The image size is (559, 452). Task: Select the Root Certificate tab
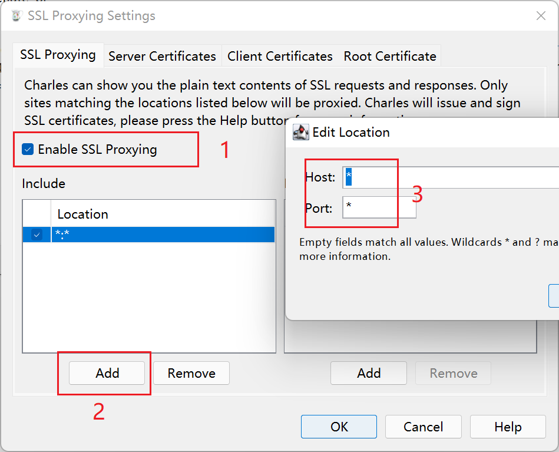click(x=390, y=57)
